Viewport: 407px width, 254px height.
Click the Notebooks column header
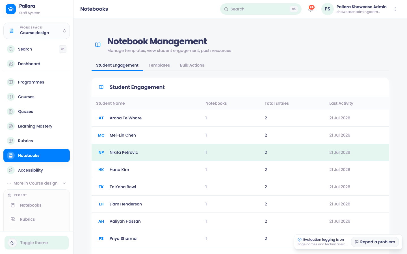[216, 103]
